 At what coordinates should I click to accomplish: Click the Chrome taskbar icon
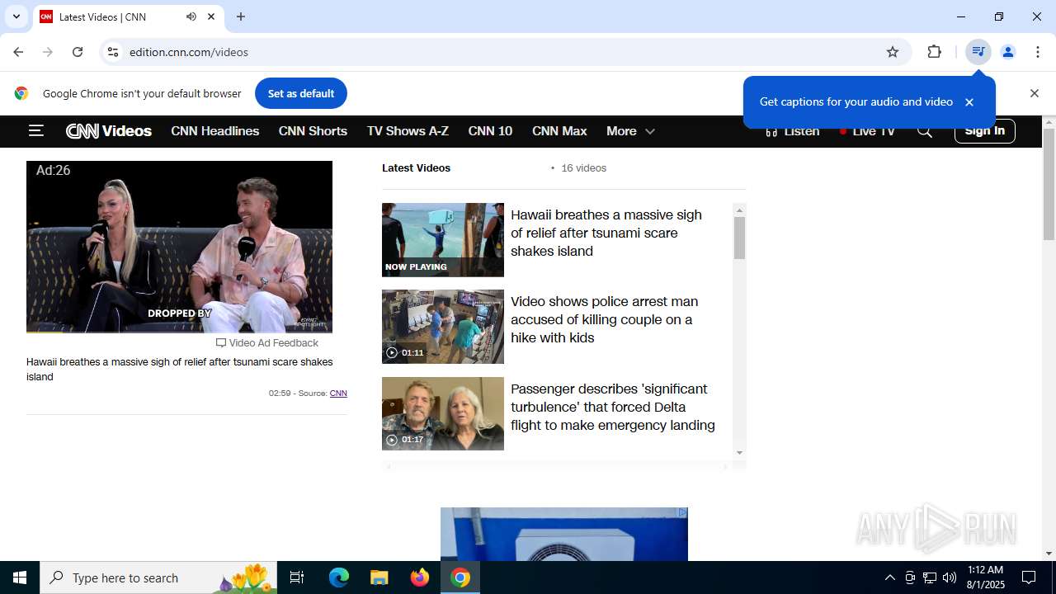point(460,577)
